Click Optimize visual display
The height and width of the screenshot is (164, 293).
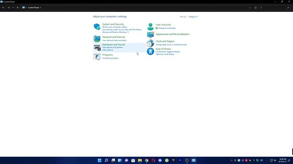[165, 54]
